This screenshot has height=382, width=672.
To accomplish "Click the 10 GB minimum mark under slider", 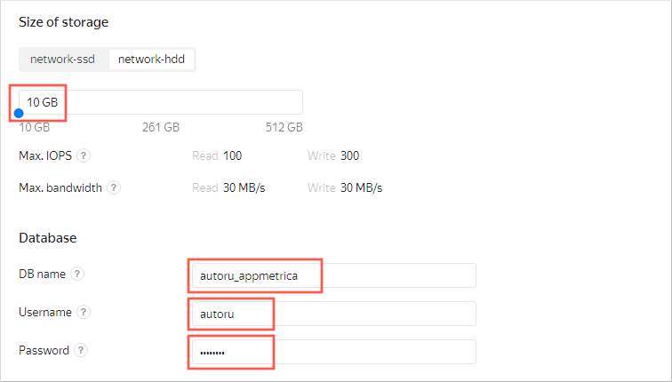I will coord(35,127).
